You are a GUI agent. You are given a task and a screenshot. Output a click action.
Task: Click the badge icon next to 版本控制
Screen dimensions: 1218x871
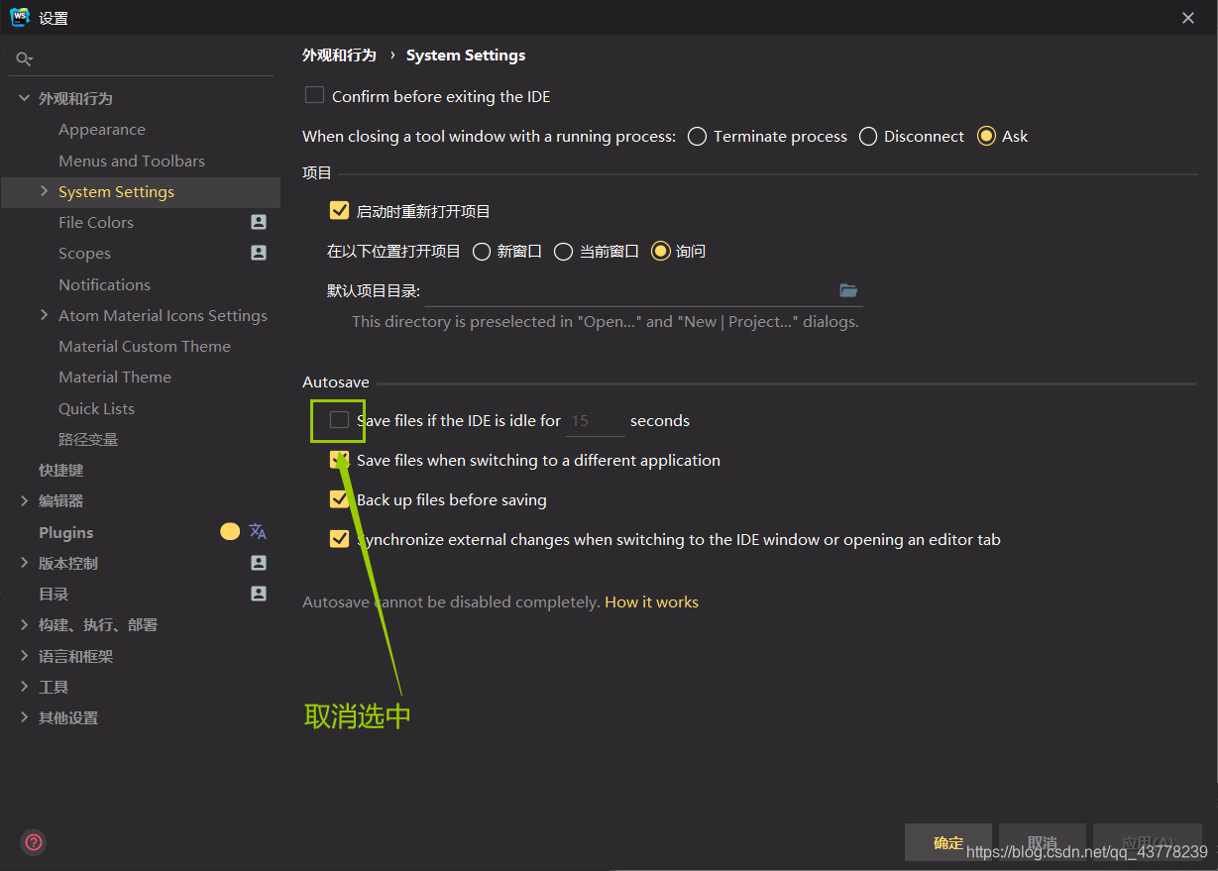point(259,562)
